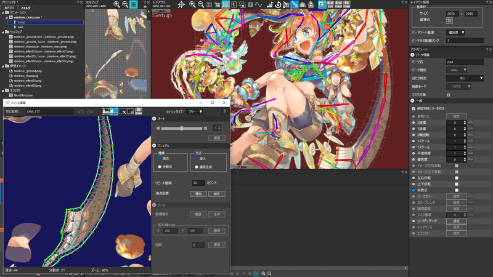Zoom in on the cell map panel
This screenshot has height=277, width=493.
point(116,4)
